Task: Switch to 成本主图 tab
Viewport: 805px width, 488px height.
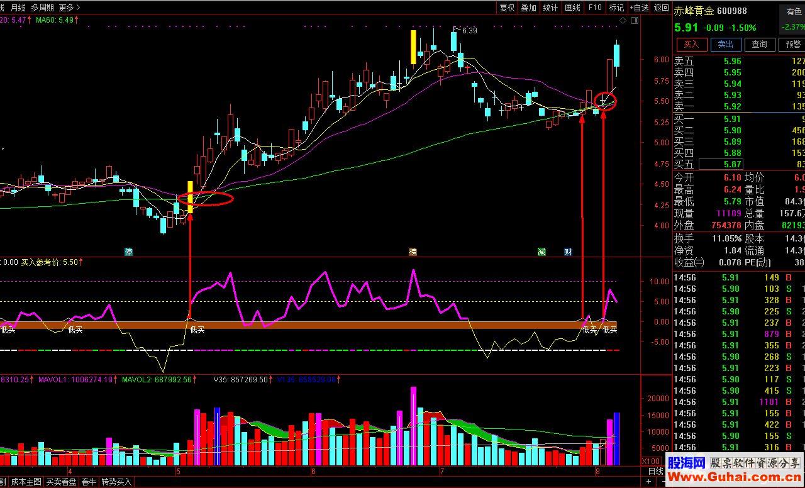Action: tap(26, 482)
